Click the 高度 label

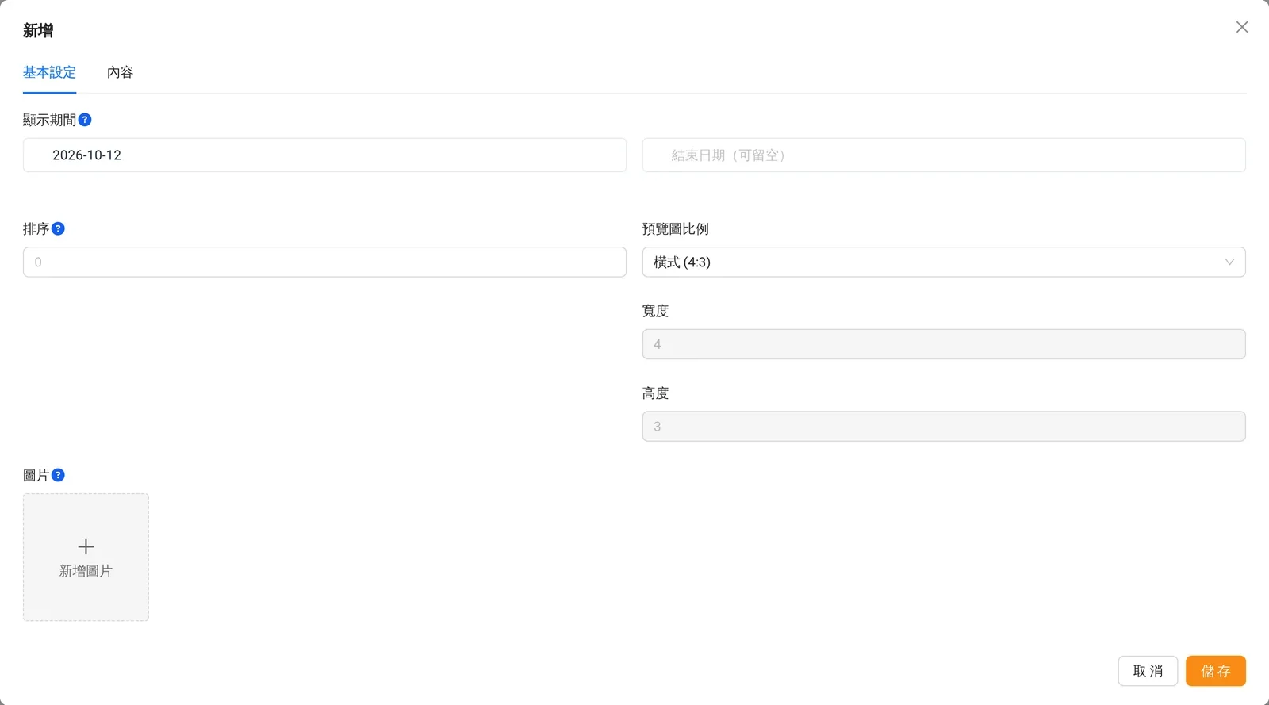(x=655, y=393)
